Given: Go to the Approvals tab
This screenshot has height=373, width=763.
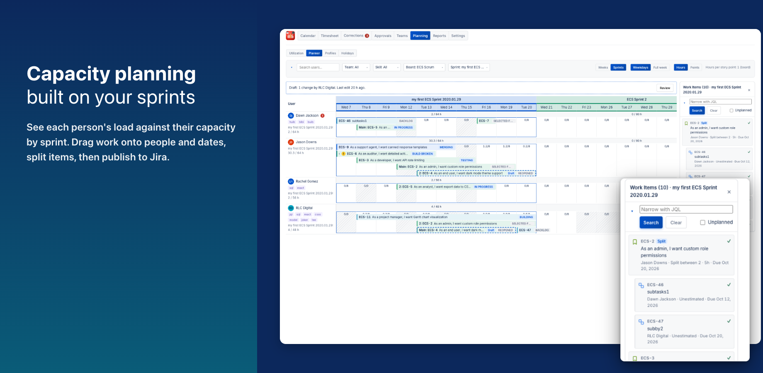Looking at the screenshot, I should (383, 36).
